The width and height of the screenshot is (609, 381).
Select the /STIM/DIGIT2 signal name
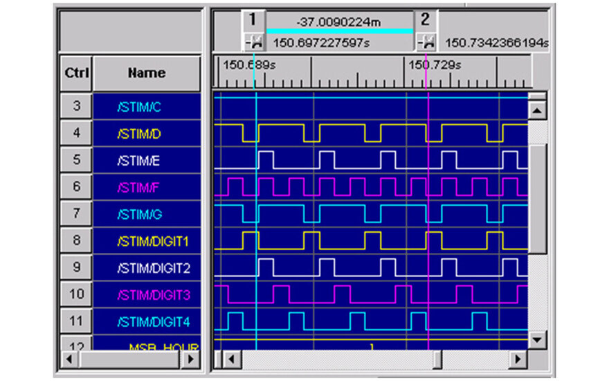click(154, 268)
